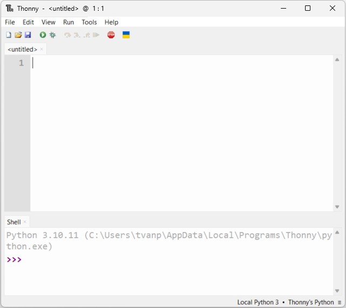Screen dimensions: 346x308
Task: Close the Shell panel tab
Action: coord(25,222)
